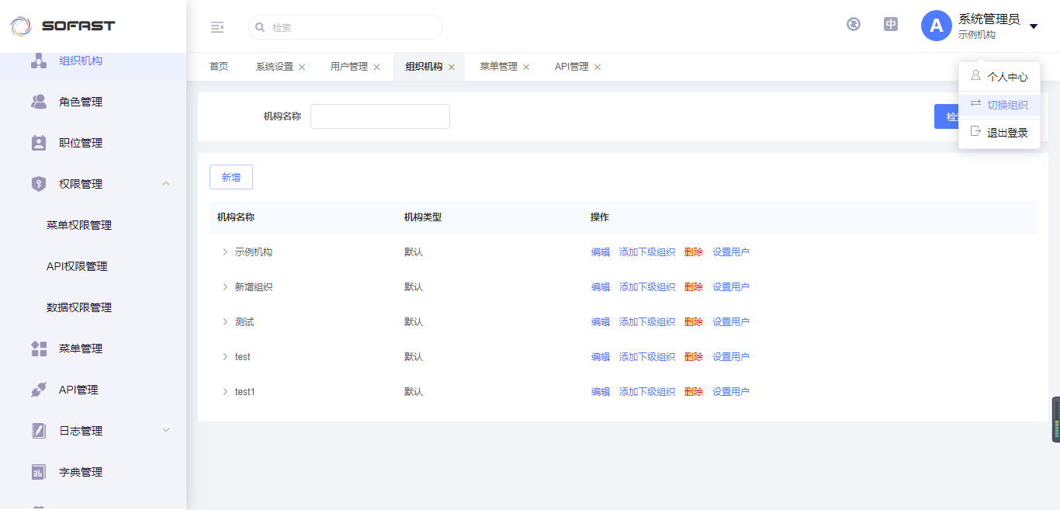The height and width of the screenshot is (510, 1060).
Task: Open the user account dropdown arrow
Action: (x=1034, y=27)
